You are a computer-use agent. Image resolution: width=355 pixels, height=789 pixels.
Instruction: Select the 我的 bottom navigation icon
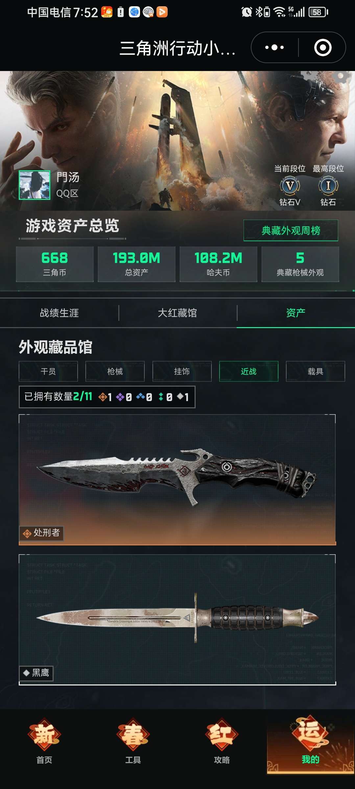pyautogui.click(x=311, y=741)
